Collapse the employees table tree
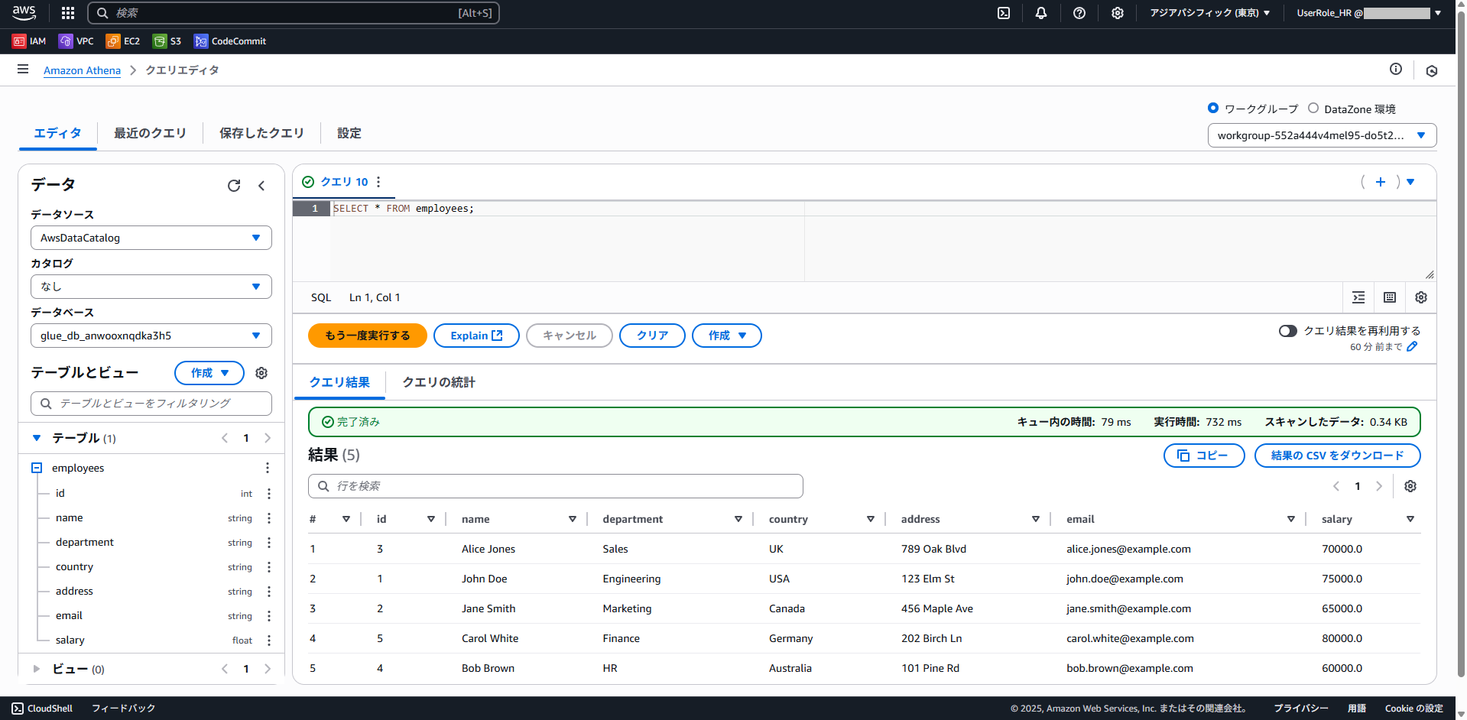The image size is (1467, 720). pyautogui.click(x=37, y=468)
